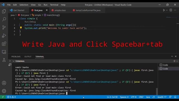179x101 pixels.
Task: Click the feedback icon in status bar
Action: (170, 97)
